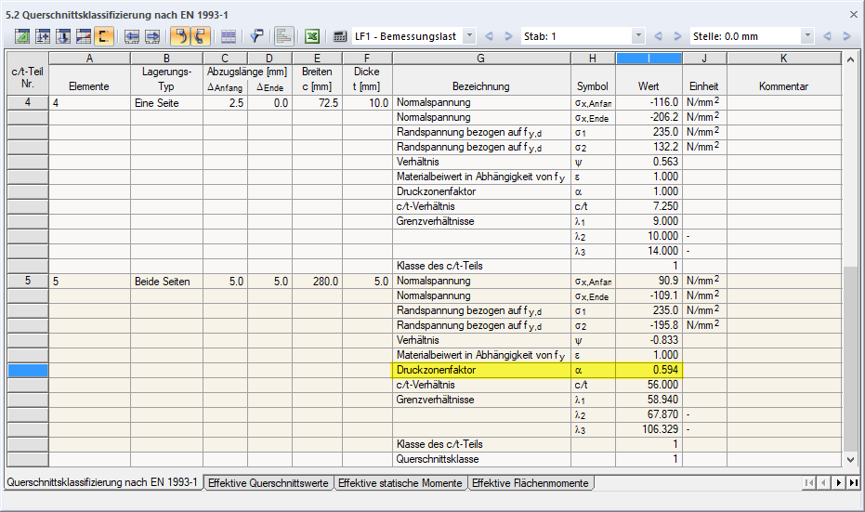
Task: Select row header 5
Action: 28,281
